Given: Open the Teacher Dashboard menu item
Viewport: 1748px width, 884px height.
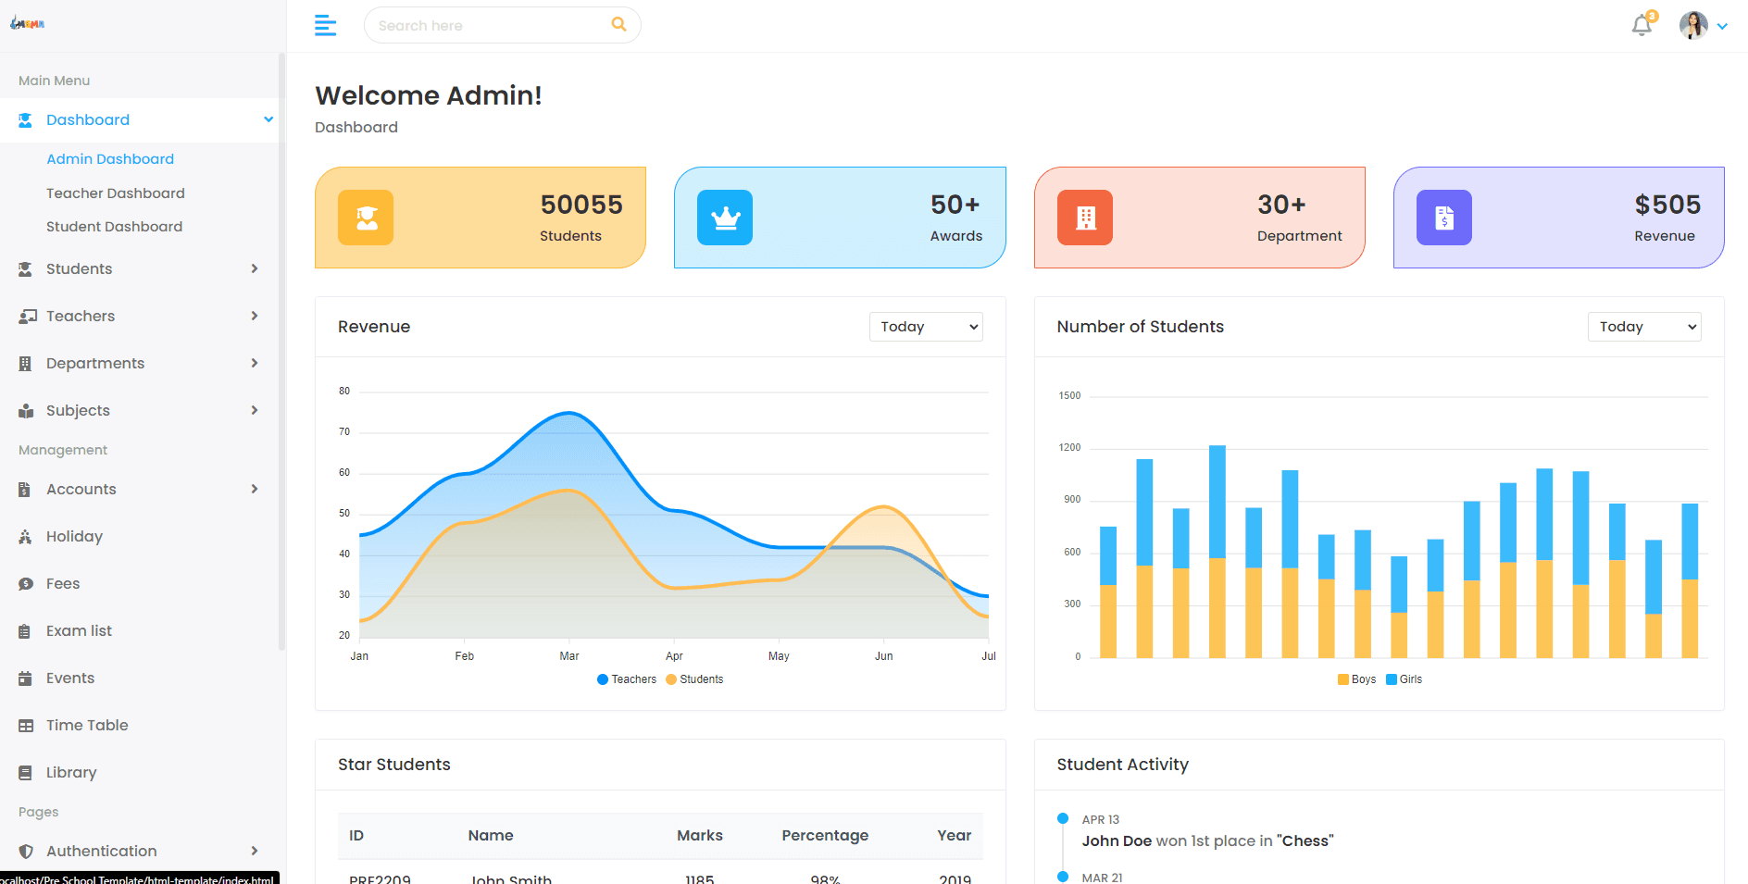Looking at the screenshot, I should click(116, 193).
